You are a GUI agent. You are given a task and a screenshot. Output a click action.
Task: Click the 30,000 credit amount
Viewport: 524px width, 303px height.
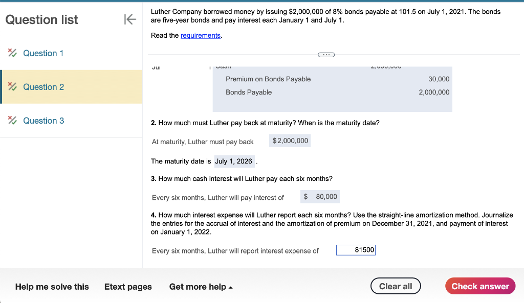[439, 79]
